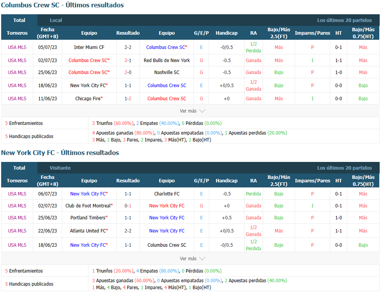Image resolution: width=382 pixels, height=293 pixels.
Task: Open the Chicago Fire team link
Action: click(x=88, y=98)
